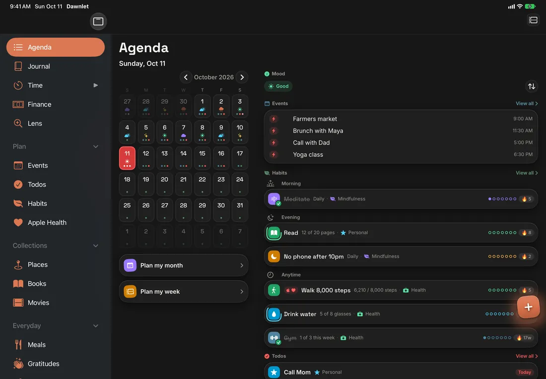
Task: Open the Call with Dad event
Action: point(401,143)
